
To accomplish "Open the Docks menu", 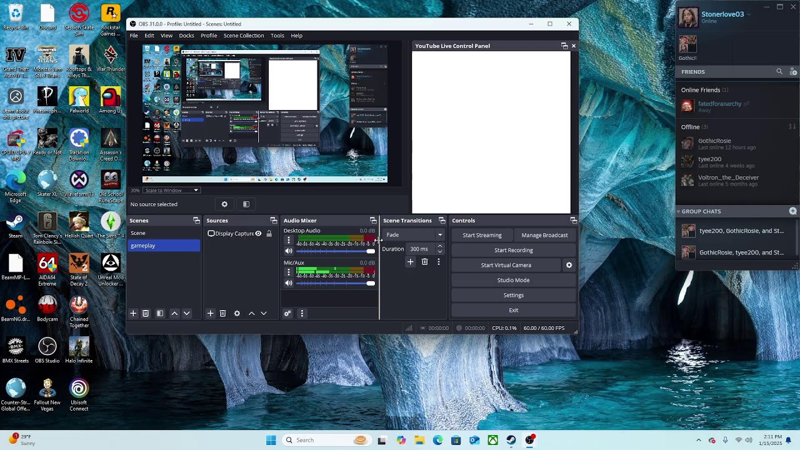I will [186, 36].
